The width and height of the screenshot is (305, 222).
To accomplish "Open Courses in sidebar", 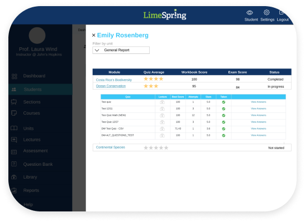I will click(40, 113).
